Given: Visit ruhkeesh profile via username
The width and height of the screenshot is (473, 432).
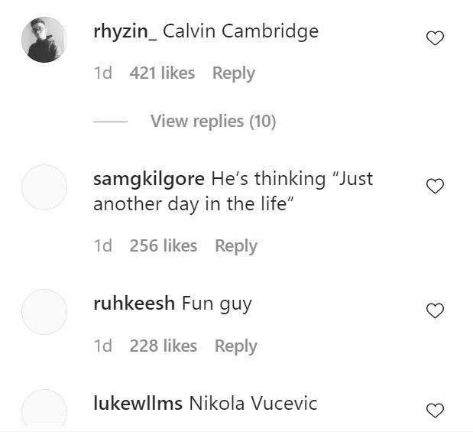Looking at the screenshot, I should (134, 304).
